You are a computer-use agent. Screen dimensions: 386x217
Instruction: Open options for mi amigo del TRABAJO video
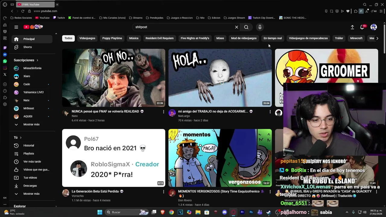270,112
